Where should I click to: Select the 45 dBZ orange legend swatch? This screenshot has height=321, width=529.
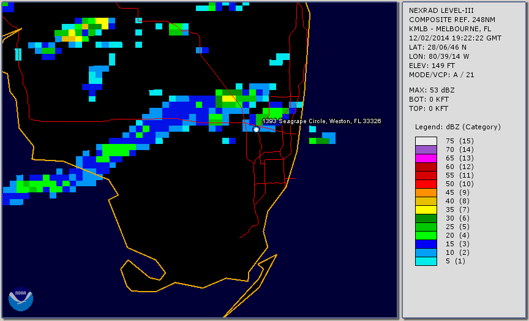click(x=426, y=192)
